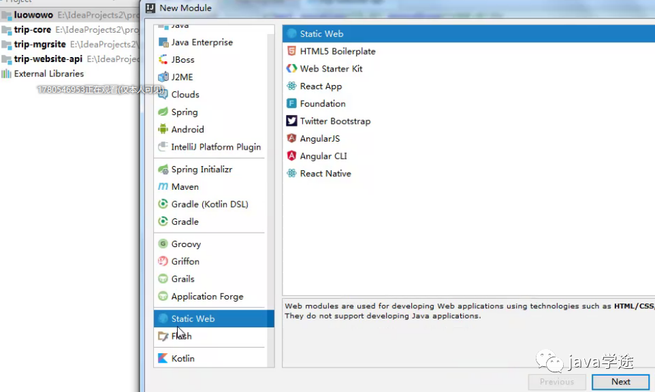Pick the Maven category label
The height and width of the screenshot is (392, 655).
185,187
